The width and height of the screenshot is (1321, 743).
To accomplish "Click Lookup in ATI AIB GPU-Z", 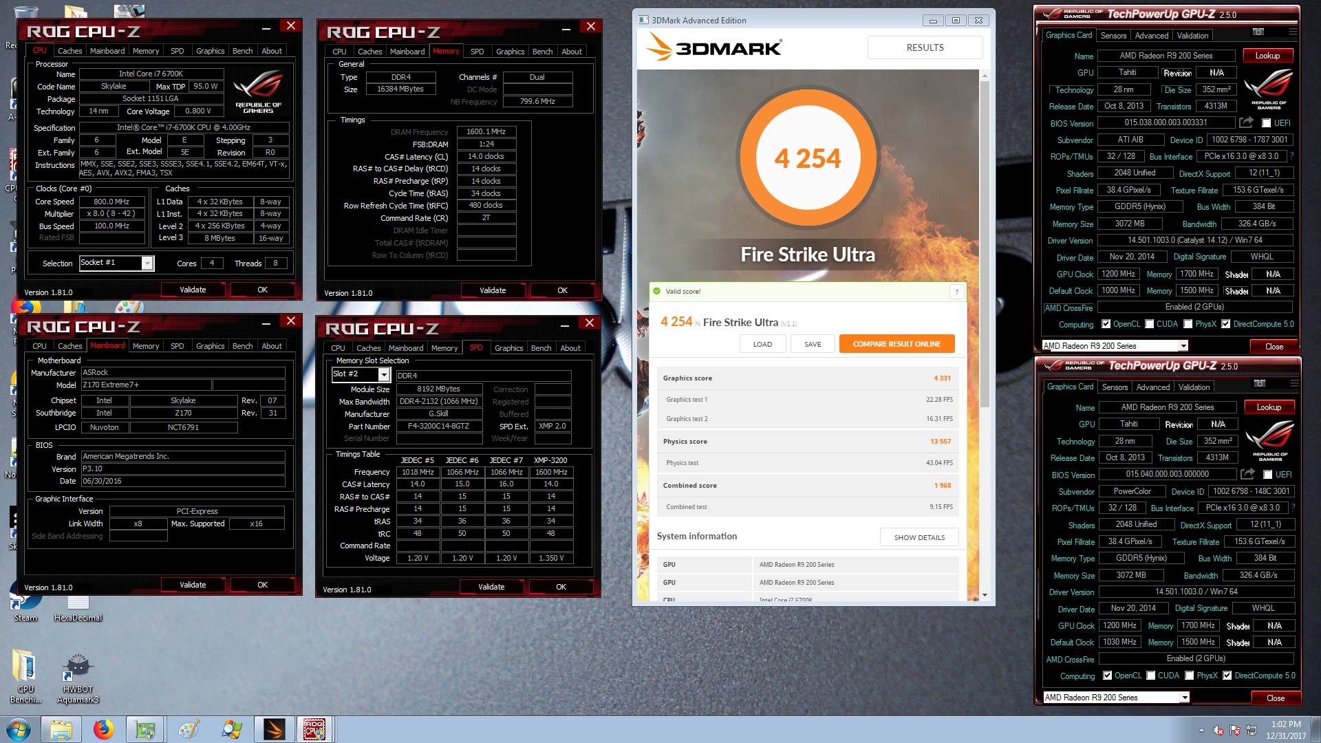I will pos(1267,56).
